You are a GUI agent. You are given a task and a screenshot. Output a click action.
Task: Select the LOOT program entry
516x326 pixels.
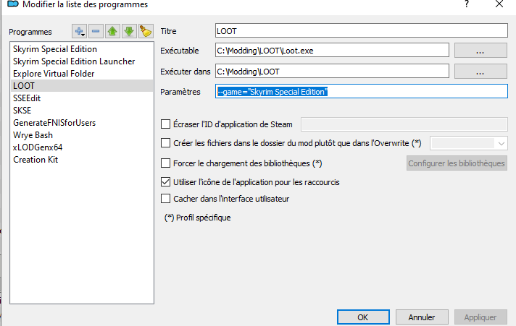coord(82,86)
